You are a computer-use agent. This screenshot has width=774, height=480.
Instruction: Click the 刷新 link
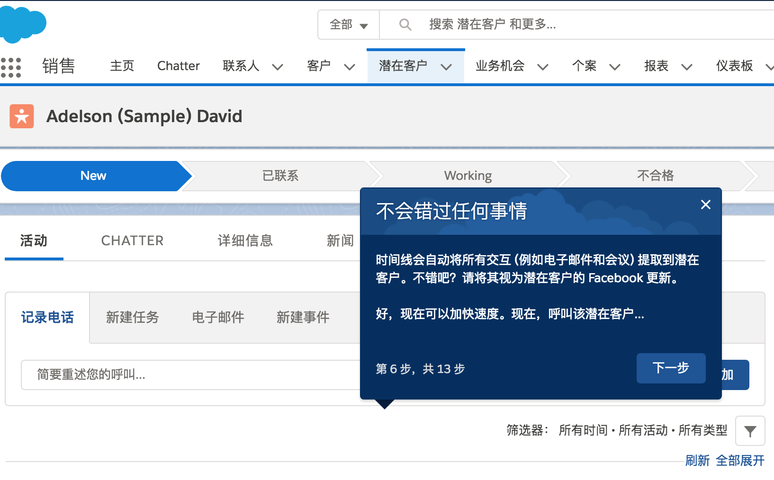coord(698,461)
